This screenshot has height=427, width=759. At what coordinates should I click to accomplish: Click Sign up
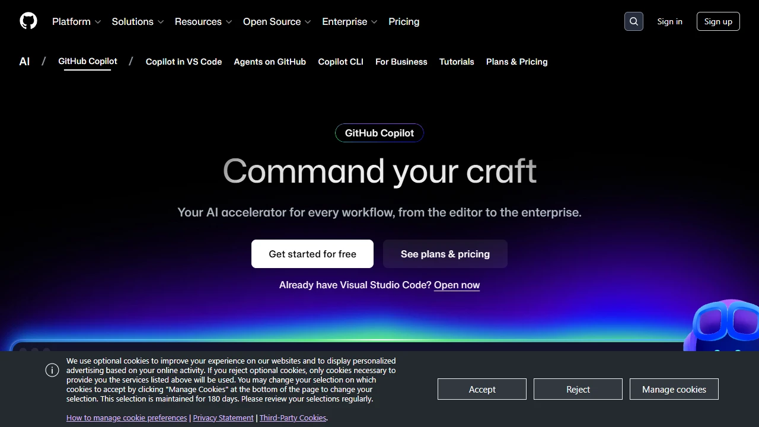pos(718,21)
